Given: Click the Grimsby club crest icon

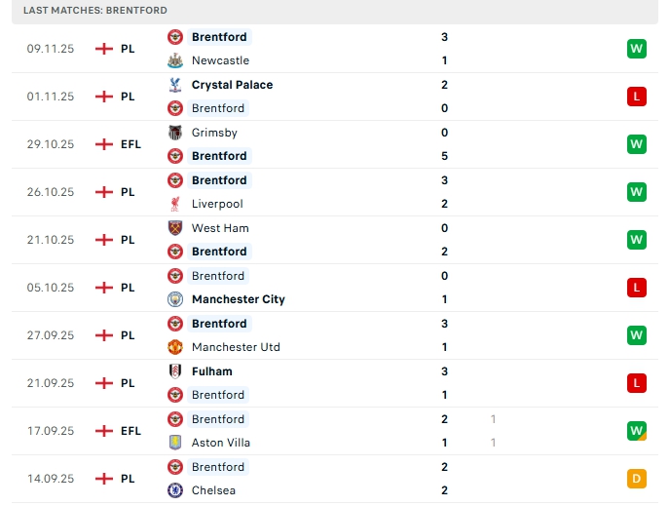Looking at the screenshot, I should [x=175, y=133].
